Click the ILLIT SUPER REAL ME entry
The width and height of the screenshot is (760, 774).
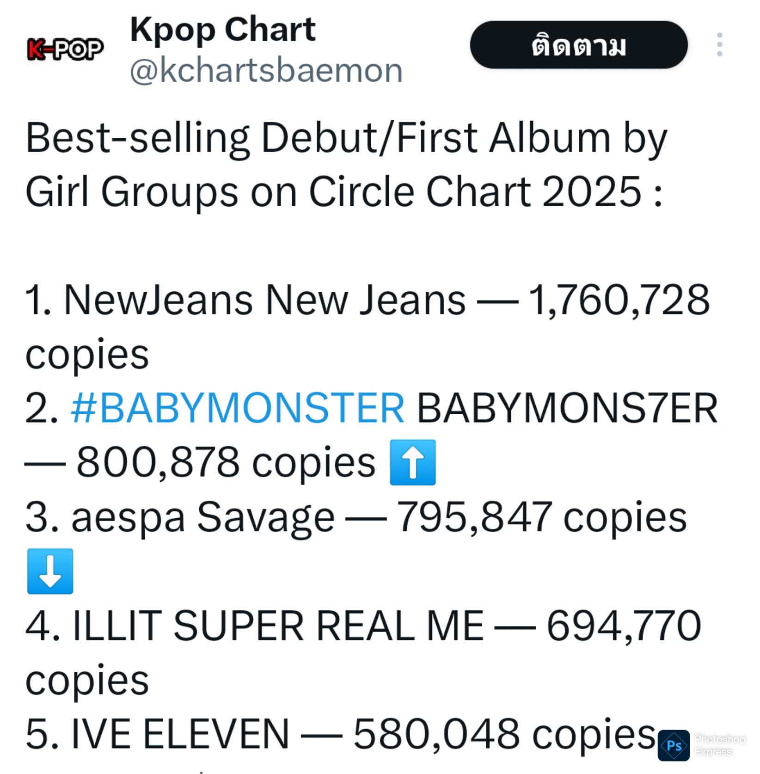pos(278,626)
